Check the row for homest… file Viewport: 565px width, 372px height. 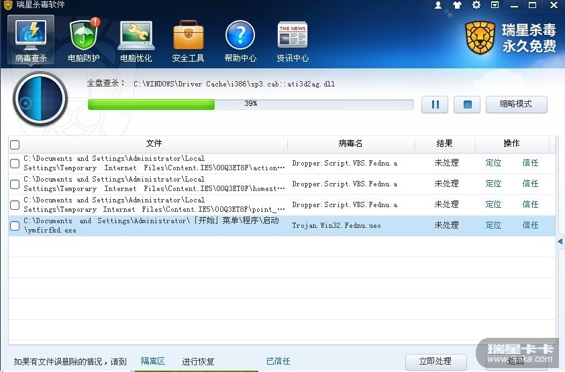point(15,184)
